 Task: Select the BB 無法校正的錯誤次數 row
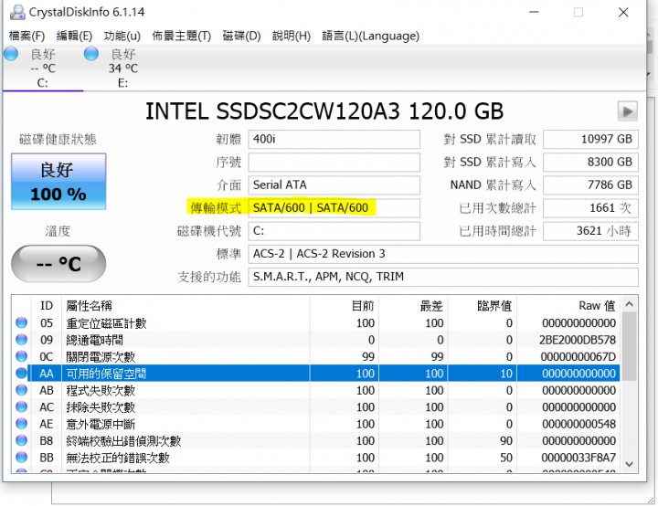tap(316, 458)
